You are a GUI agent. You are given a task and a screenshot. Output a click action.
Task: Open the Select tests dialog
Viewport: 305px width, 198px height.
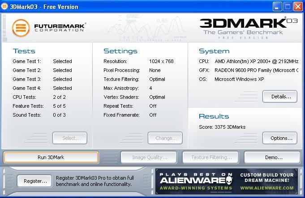69,138
